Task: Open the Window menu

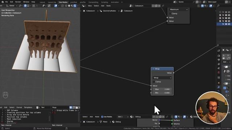Action: [x=26, y=2]
